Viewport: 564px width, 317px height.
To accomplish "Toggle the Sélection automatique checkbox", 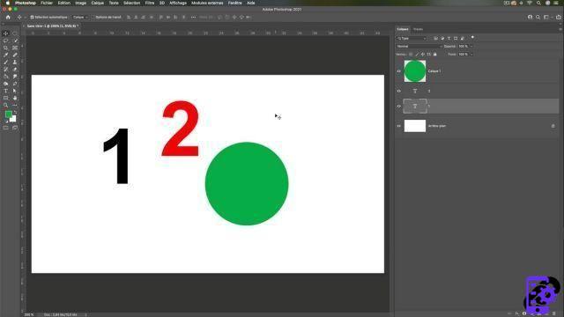I will coord(32,17).
